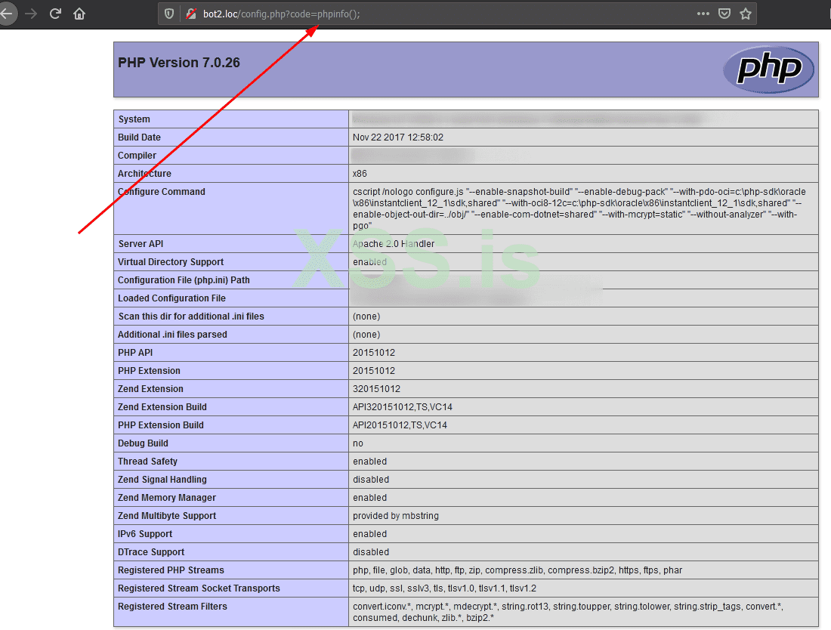The height and width of the screenshot is (630, 831).
Task: Select the API320151012,TS,VC14 value
Action: pos(402,407)
